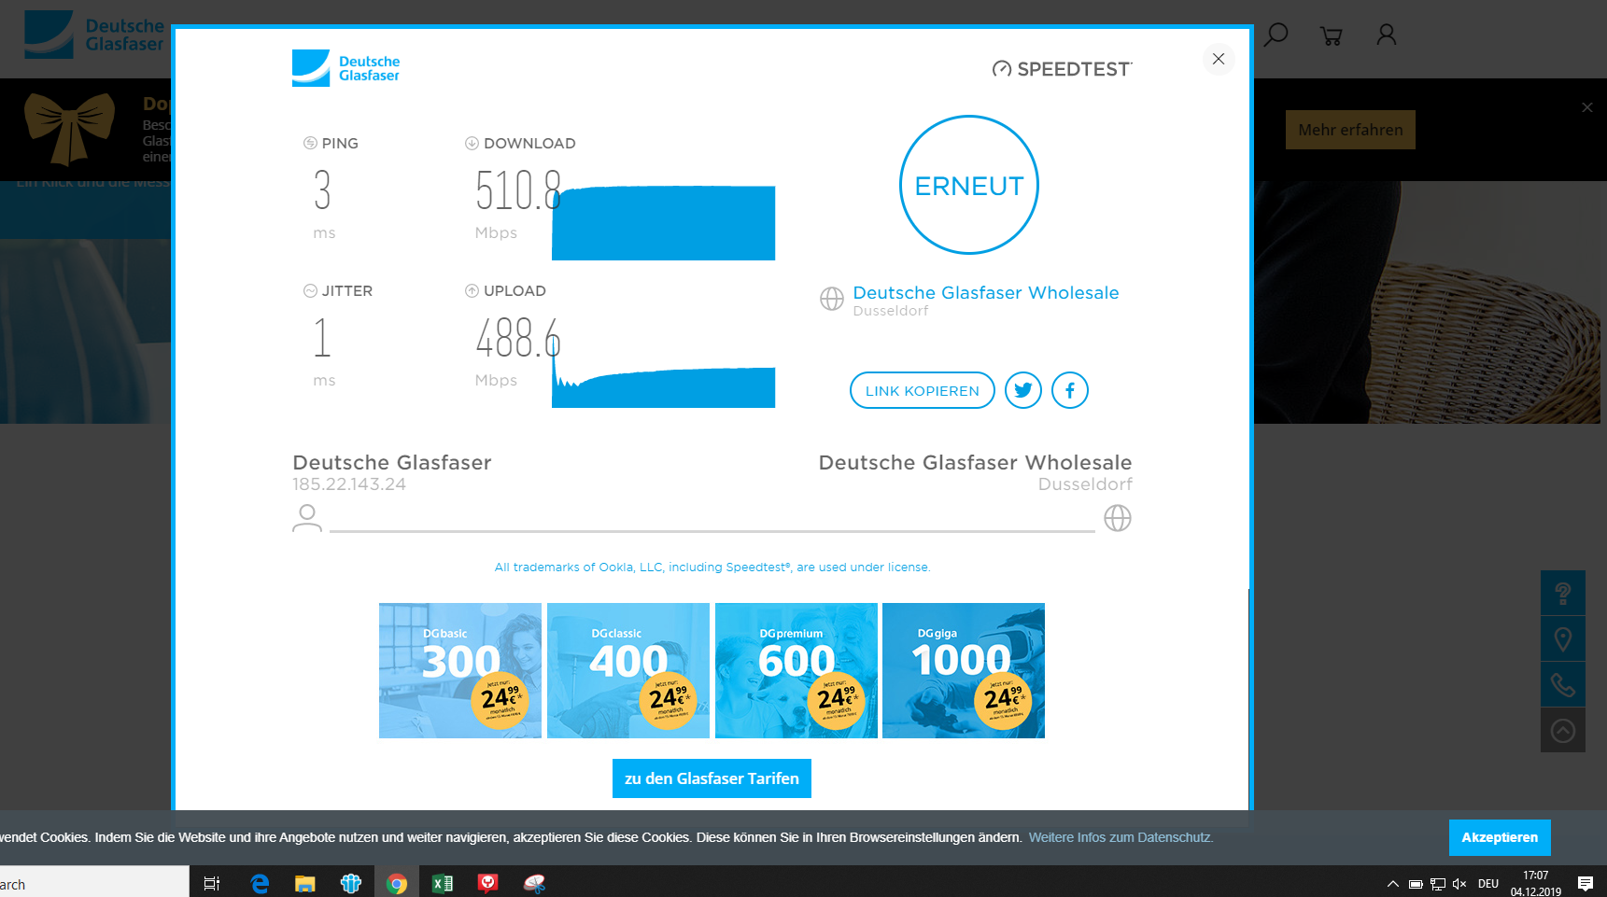Select the DGpremium 600 tariff tile
The height and width of the screenshot is (897, 1607).
(796, 670)
